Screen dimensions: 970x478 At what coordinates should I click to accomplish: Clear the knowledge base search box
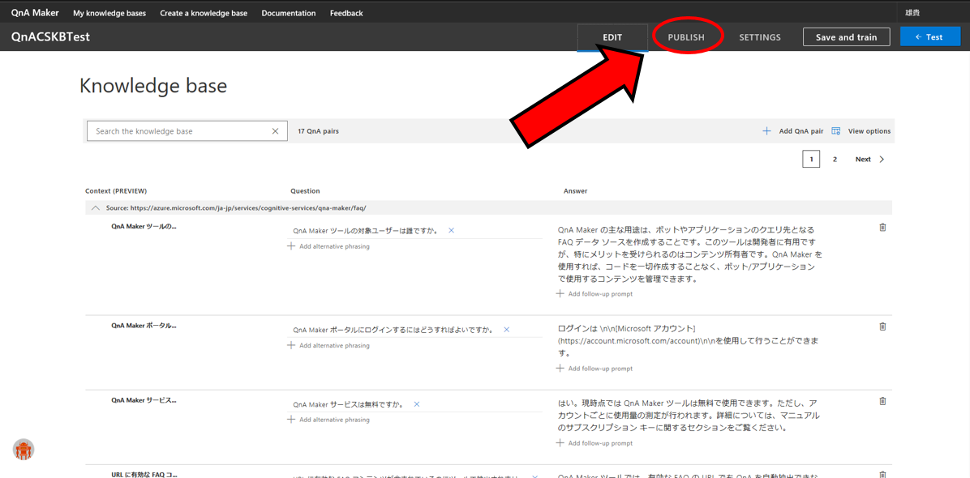[x=275, y=131]
